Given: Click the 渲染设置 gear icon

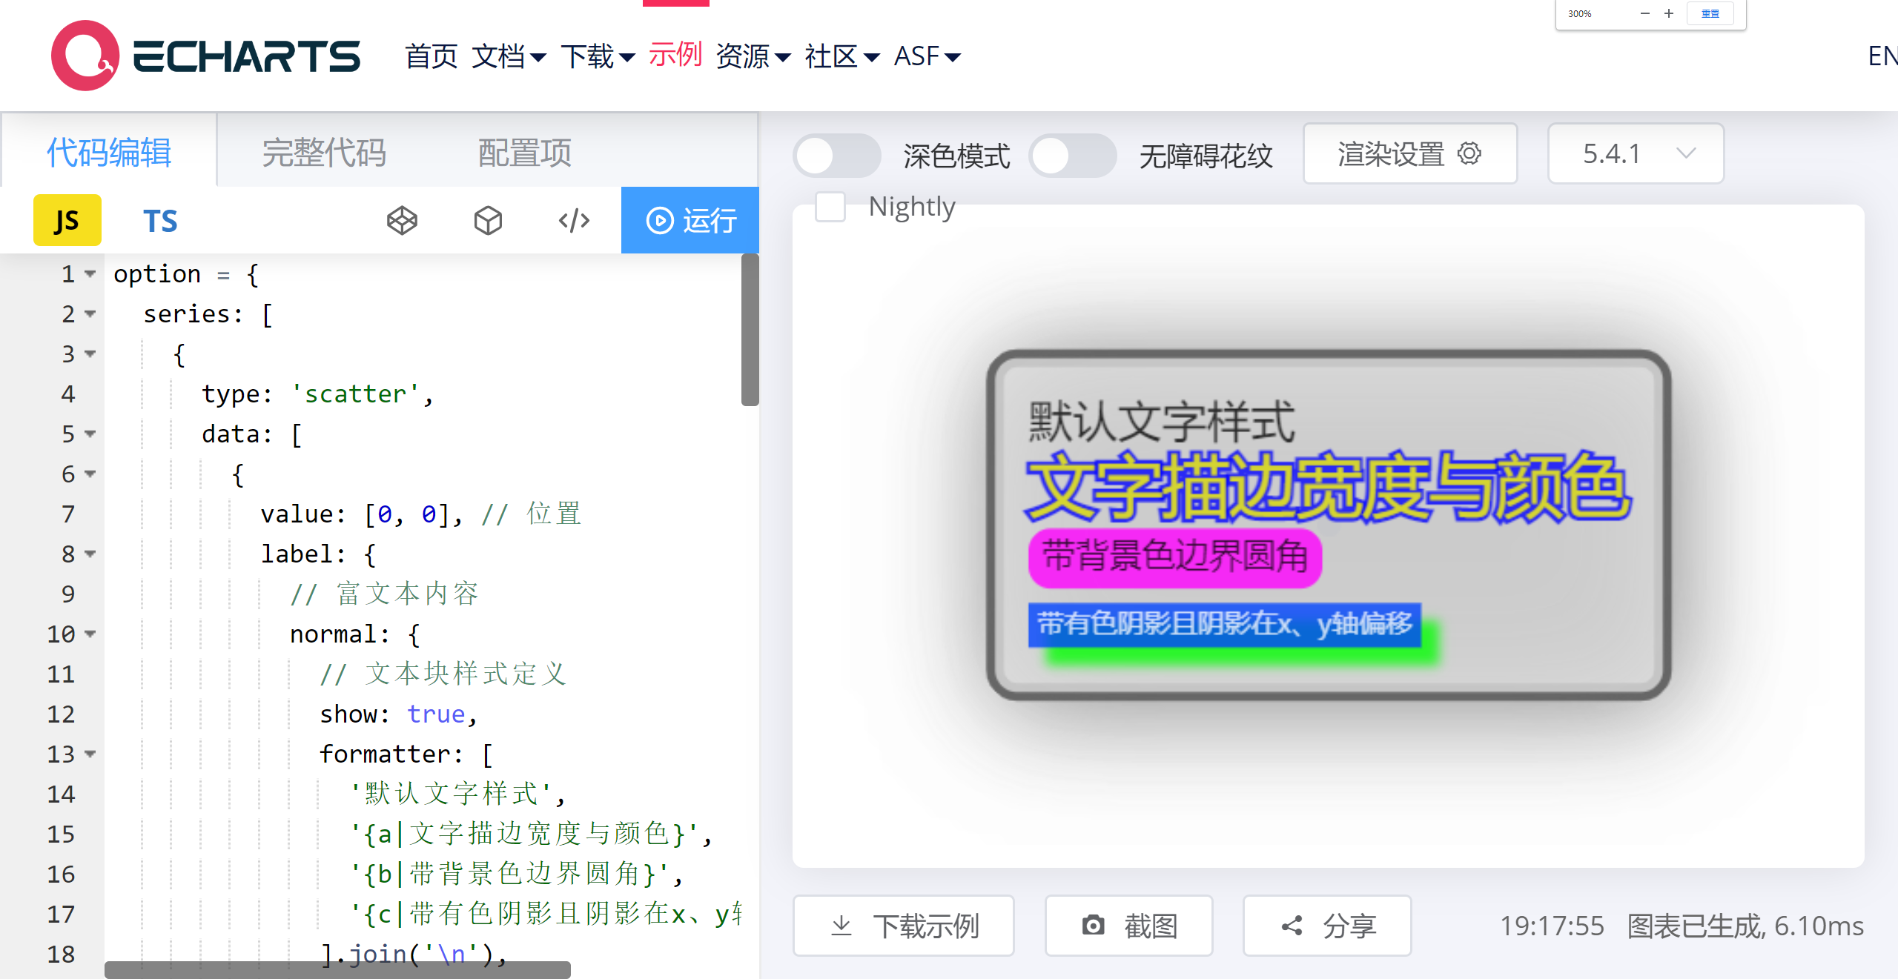Looking at the screenshot, I should click(x=1469, y=153).
